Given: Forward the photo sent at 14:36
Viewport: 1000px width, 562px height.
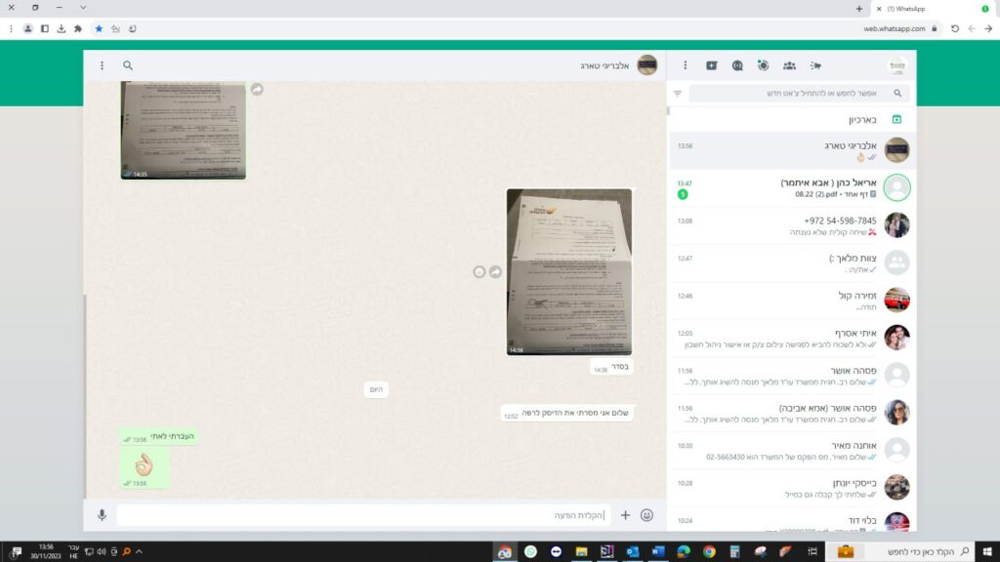Looking at the screenshot, I should click(x=495, y=271).
